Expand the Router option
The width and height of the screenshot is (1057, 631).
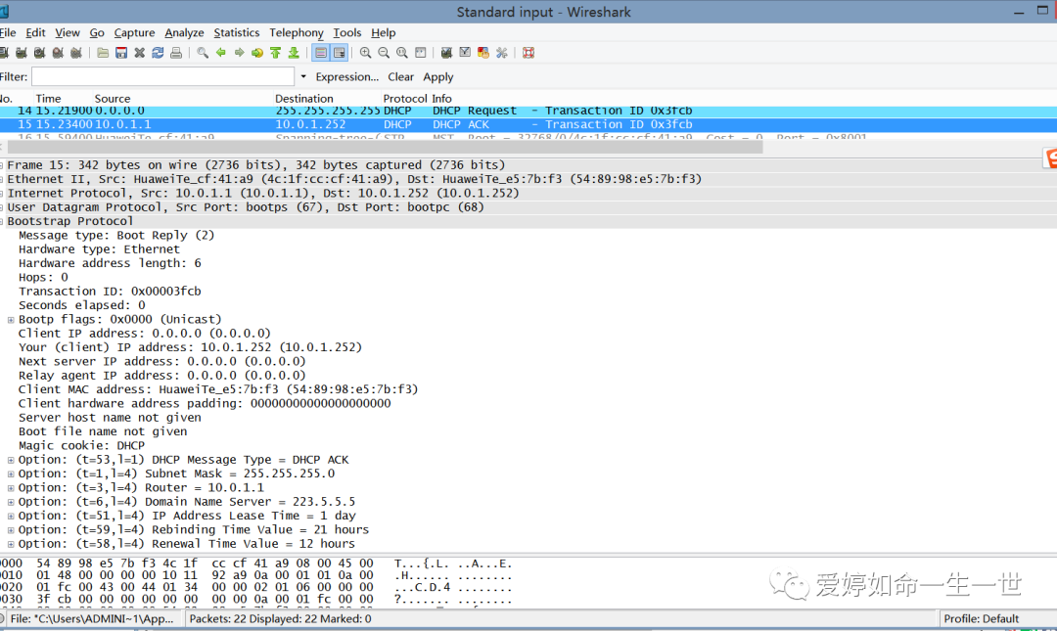pos(11,488)
